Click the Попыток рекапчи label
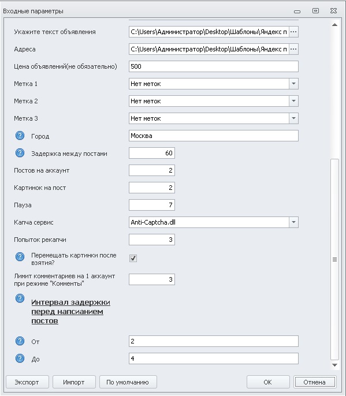 point(40,240)
